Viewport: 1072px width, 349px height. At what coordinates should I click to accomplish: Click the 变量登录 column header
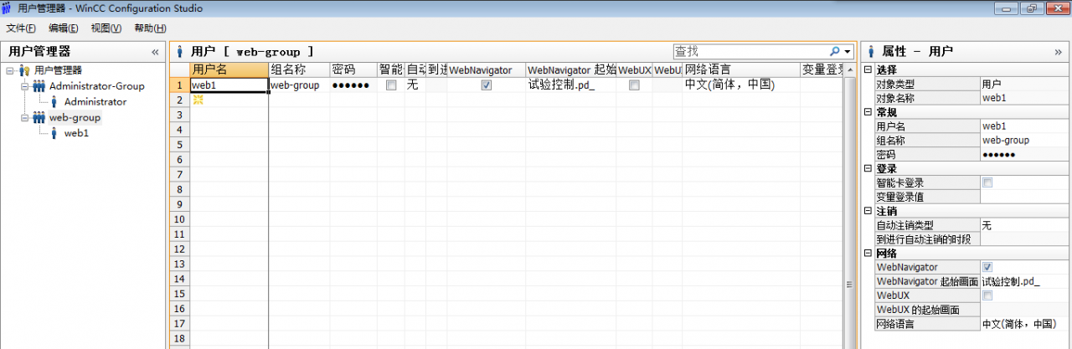click(x=822, y=70)
